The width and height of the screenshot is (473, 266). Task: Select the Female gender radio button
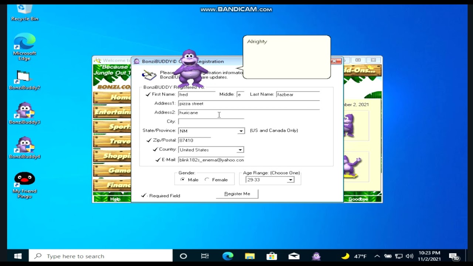point(207,180)
